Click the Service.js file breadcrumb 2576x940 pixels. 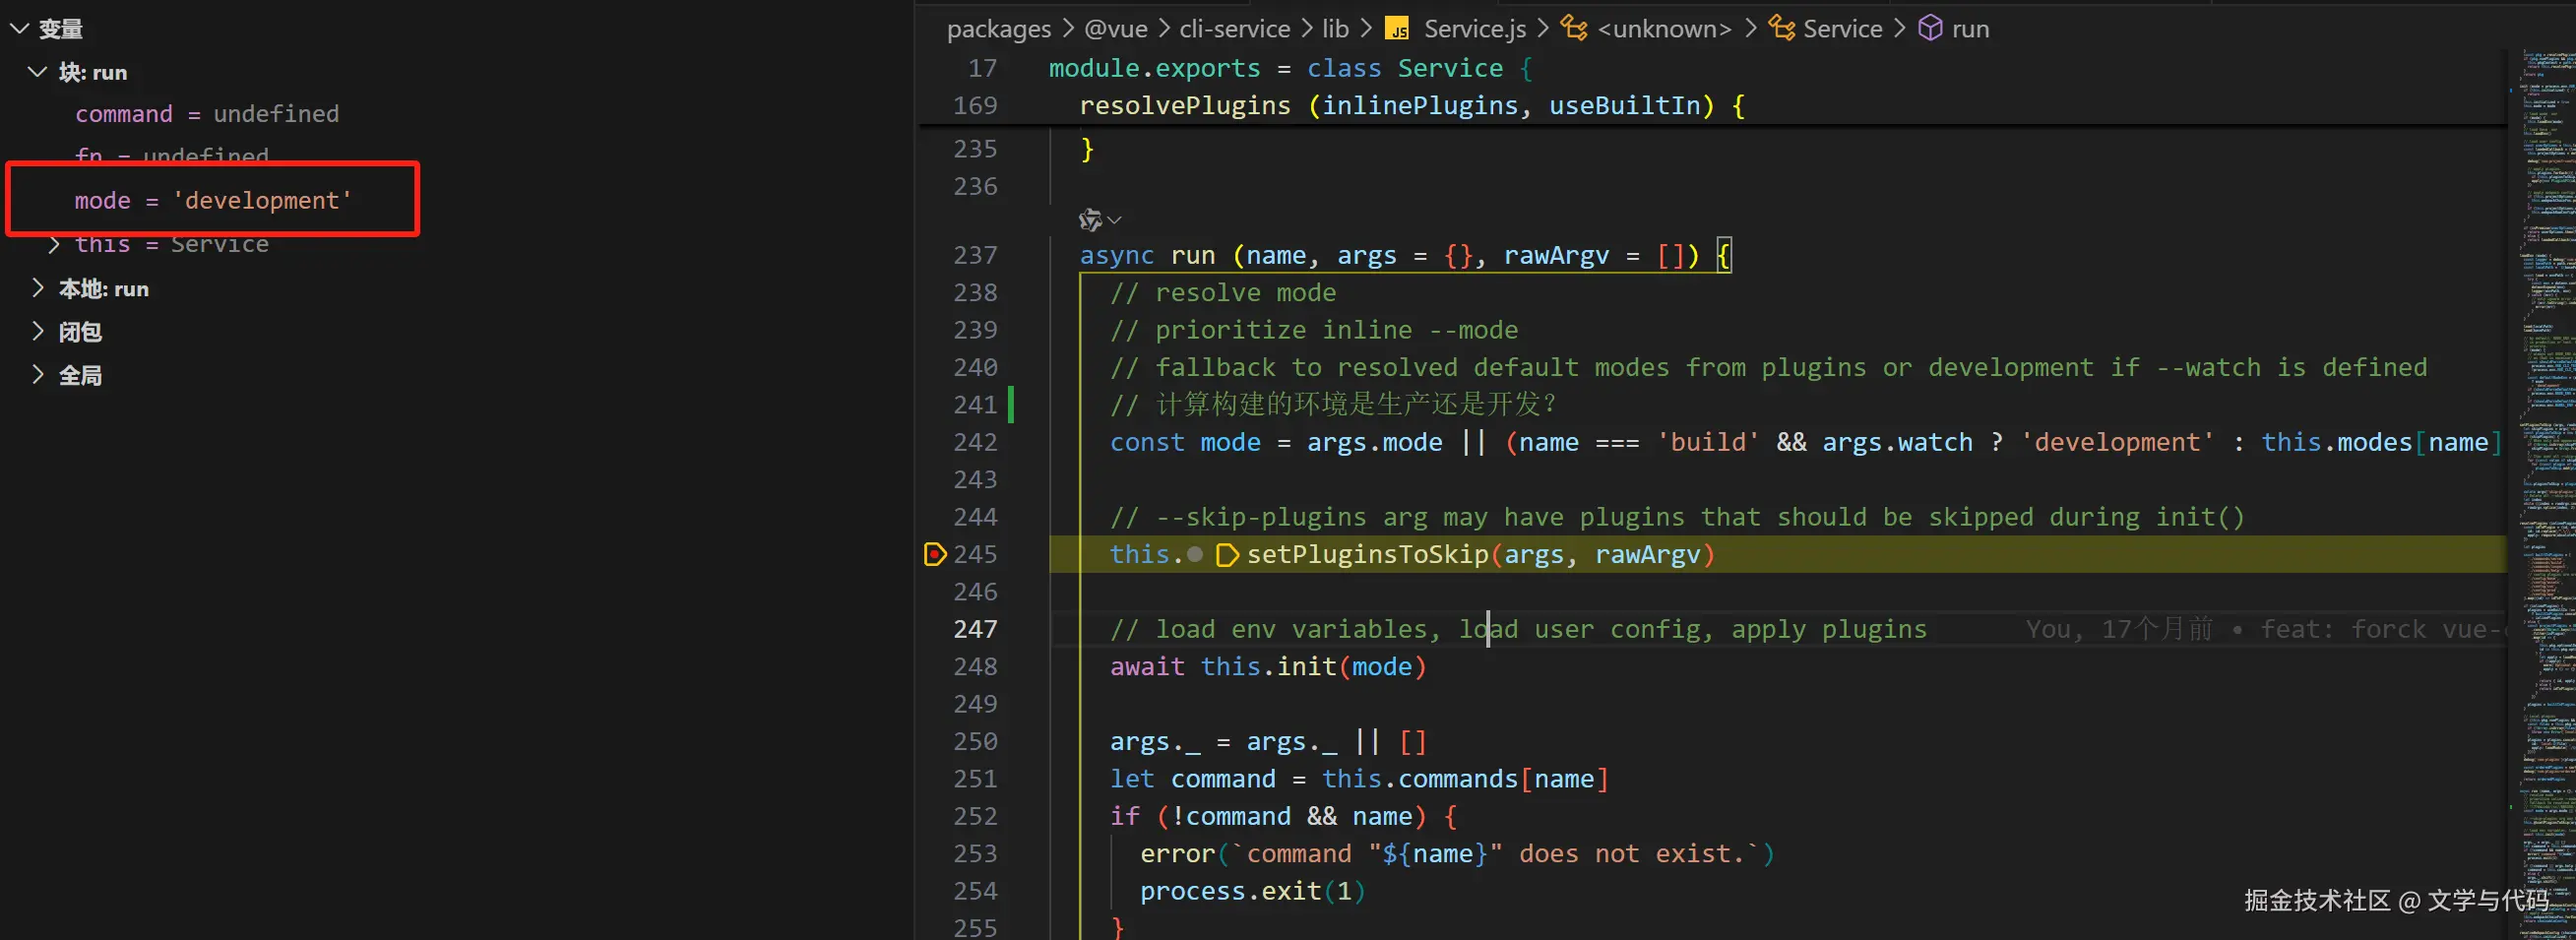coord(1475,29)
